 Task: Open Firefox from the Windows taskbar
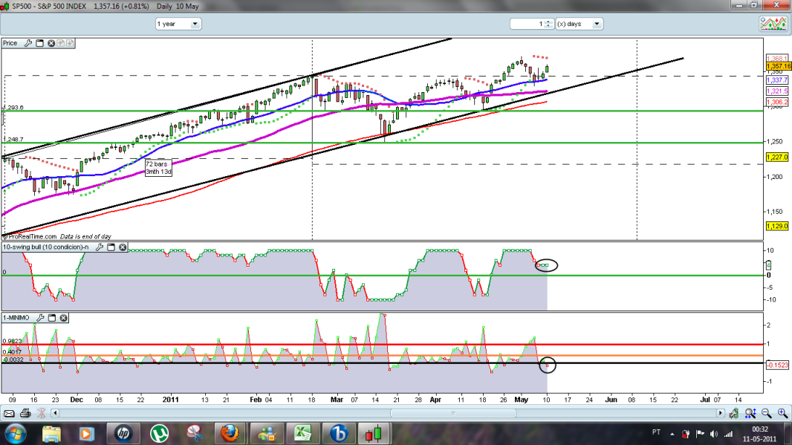point(230,433)
